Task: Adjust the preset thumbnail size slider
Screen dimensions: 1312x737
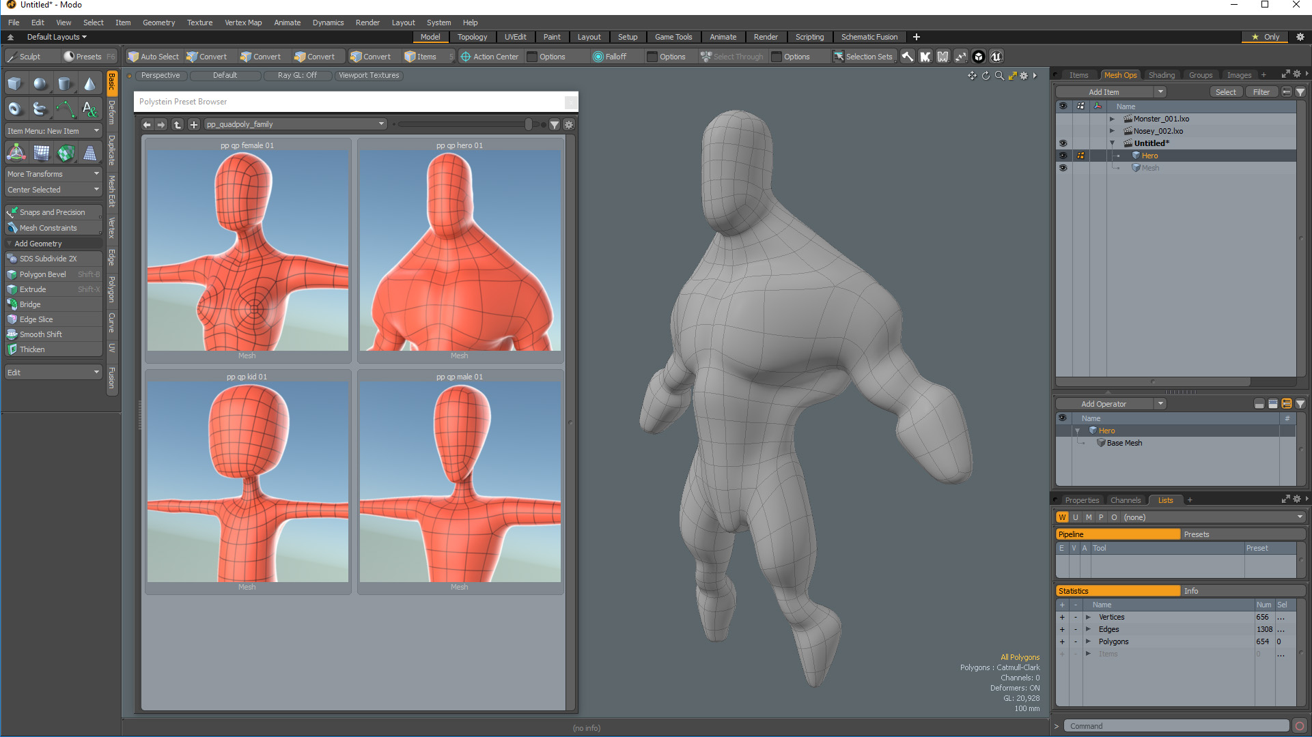Action: [528, 124]
